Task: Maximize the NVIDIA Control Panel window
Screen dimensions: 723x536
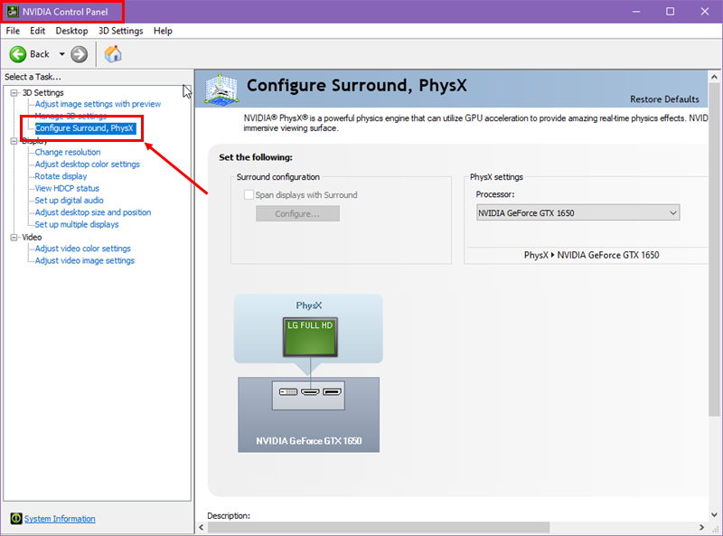Action: tap(670, 12)
